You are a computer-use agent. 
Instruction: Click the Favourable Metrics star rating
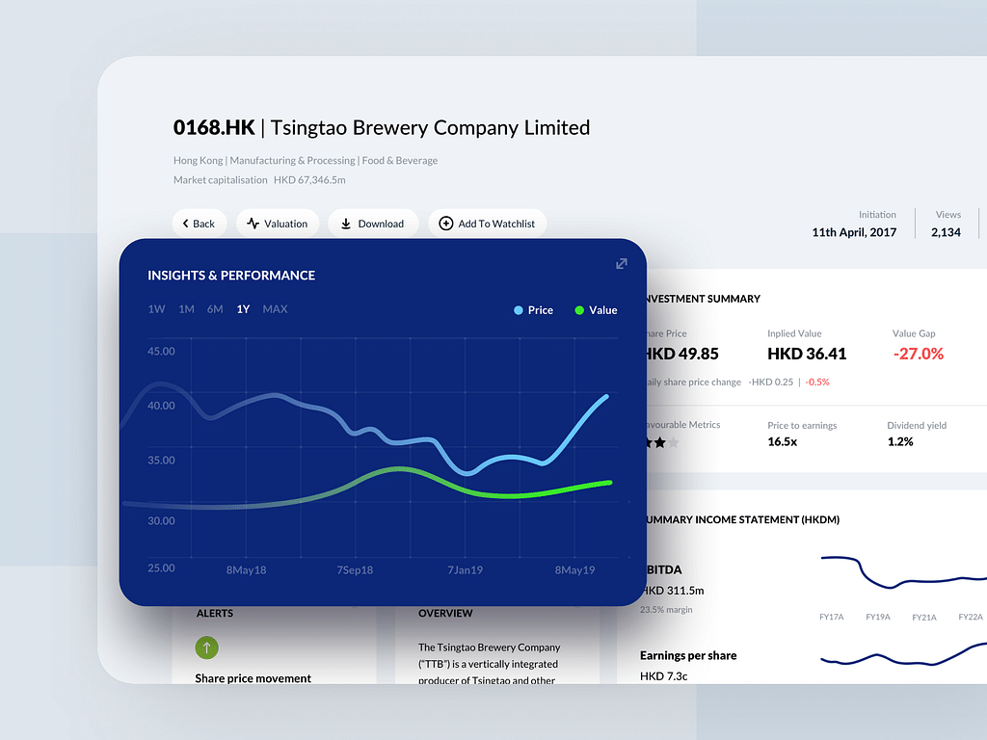coord(660,443)
